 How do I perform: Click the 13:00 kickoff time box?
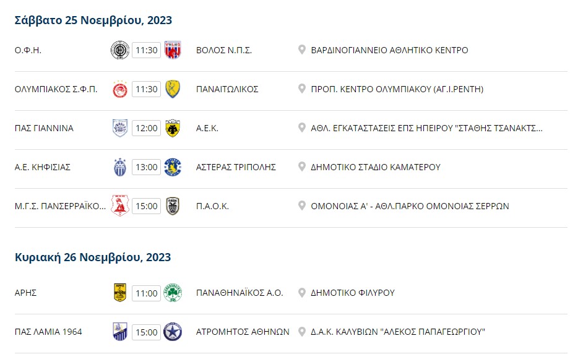(147, 167)
